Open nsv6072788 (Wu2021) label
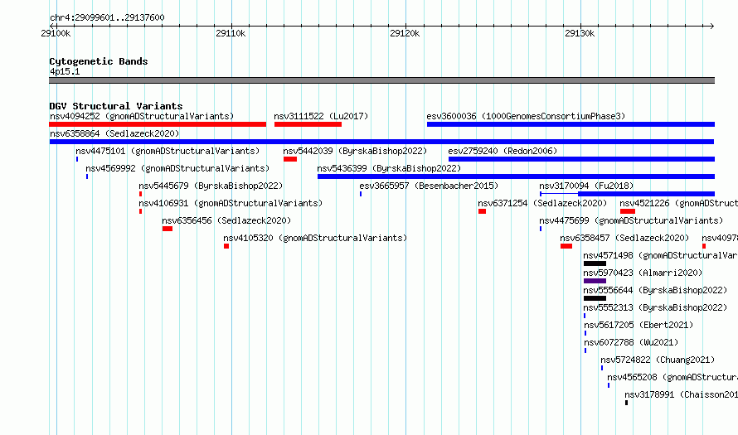 click(x=631, y=342)
